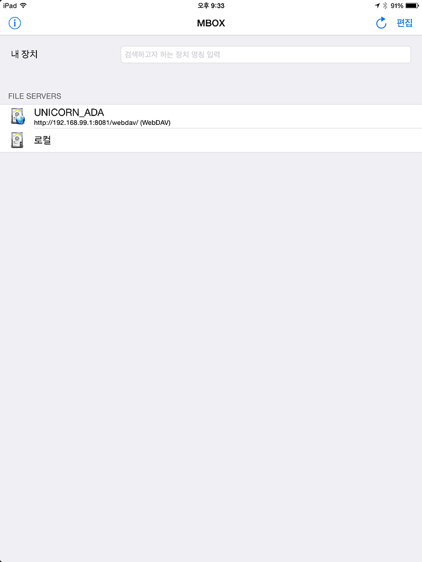Tap the refresh icon in the top bar
The width and height of the screenshot is (422, 562).
(x=381, y=23)
